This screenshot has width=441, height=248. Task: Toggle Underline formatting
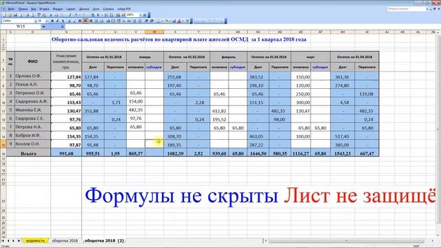[x=63, y=21]
